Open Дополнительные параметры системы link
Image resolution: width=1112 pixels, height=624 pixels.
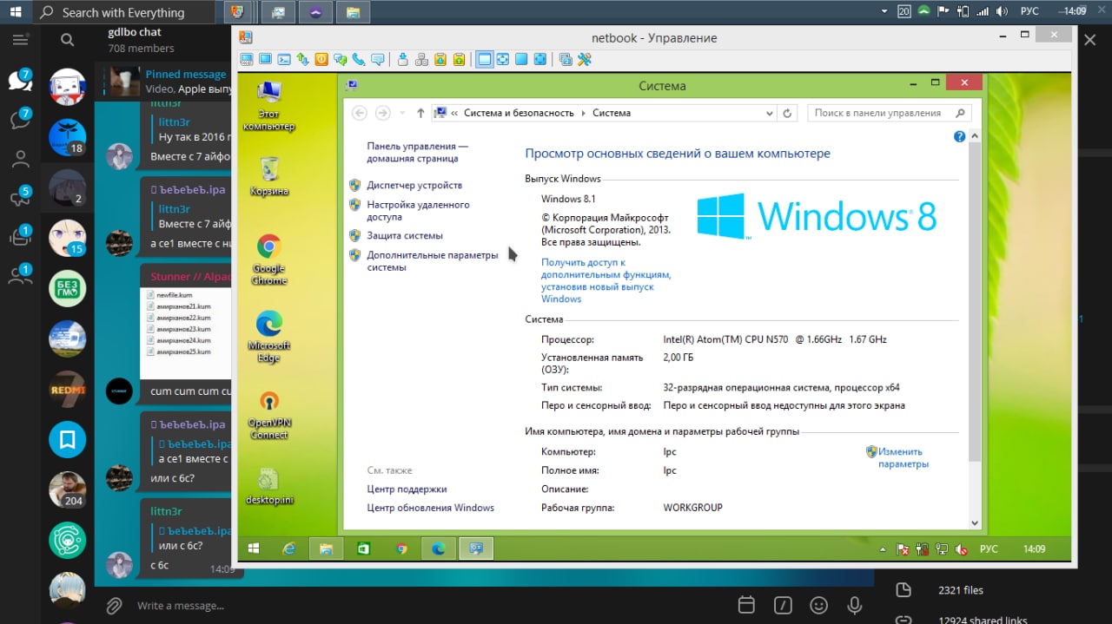433,261
